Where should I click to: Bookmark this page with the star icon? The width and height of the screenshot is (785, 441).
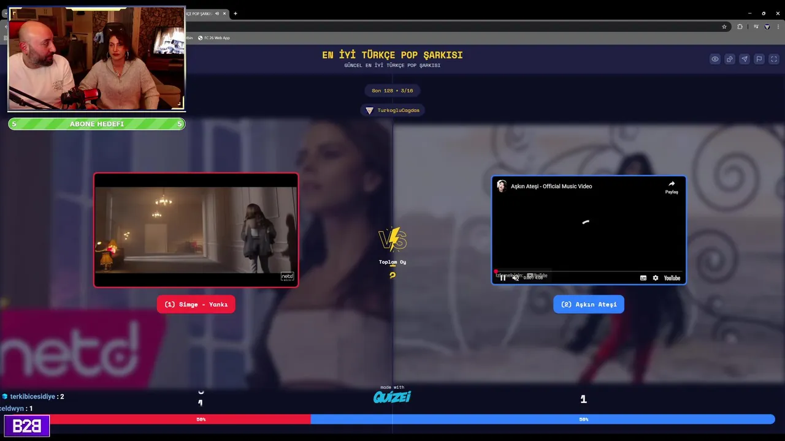pyautogui.click(x=724, y=27)
